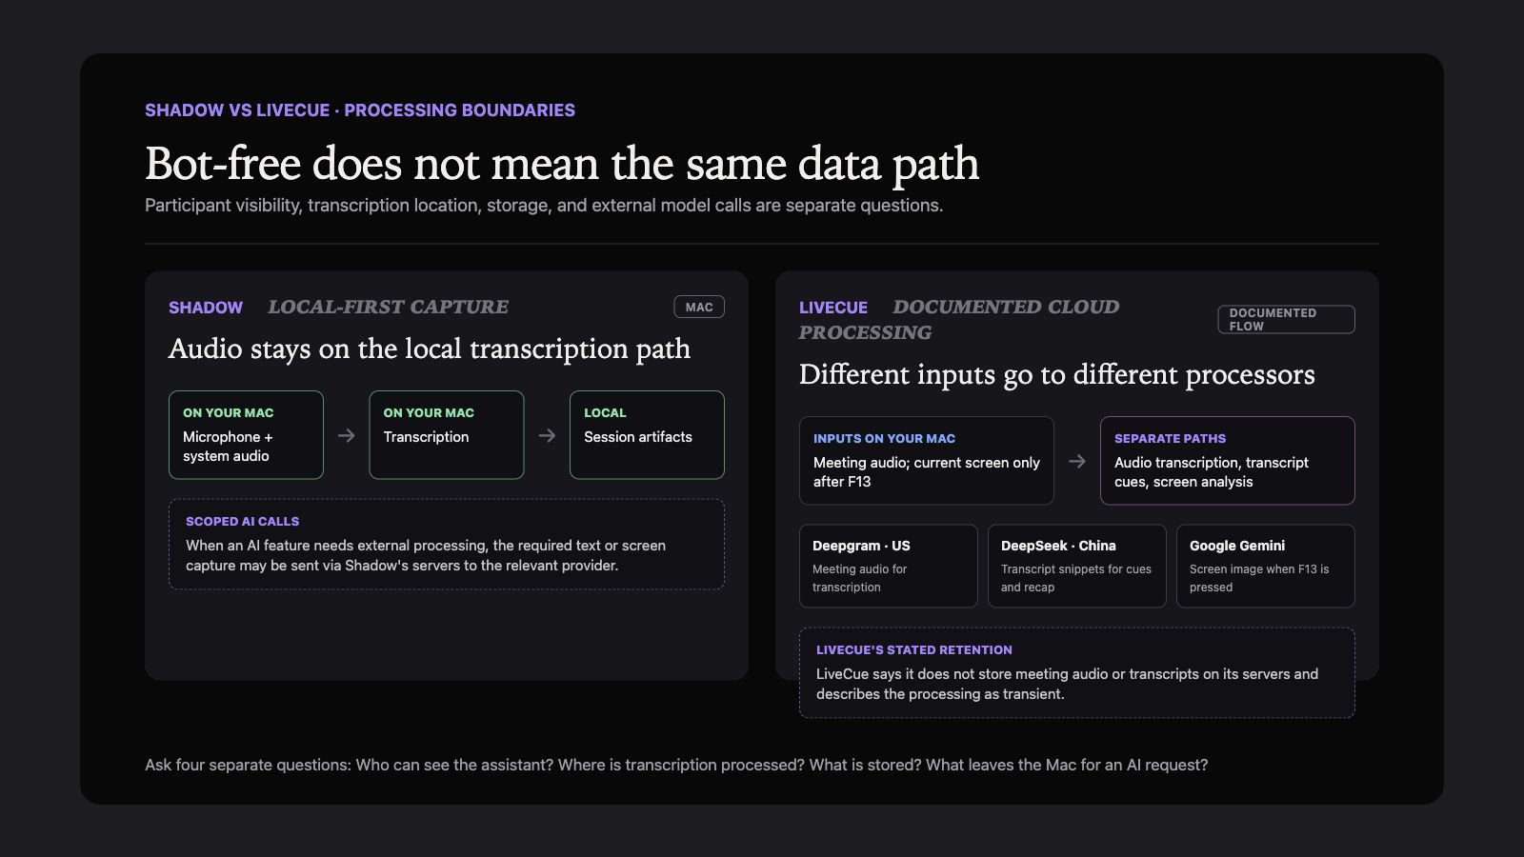Click 'Different inputs go to different processors' heading

pos(1057,374)
